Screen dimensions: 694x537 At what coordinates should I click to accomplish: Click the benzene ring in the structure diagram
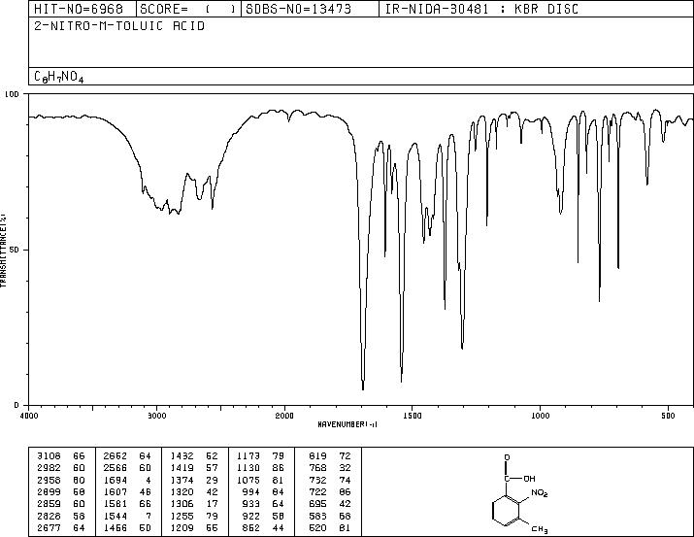click(x=505, y=511)
